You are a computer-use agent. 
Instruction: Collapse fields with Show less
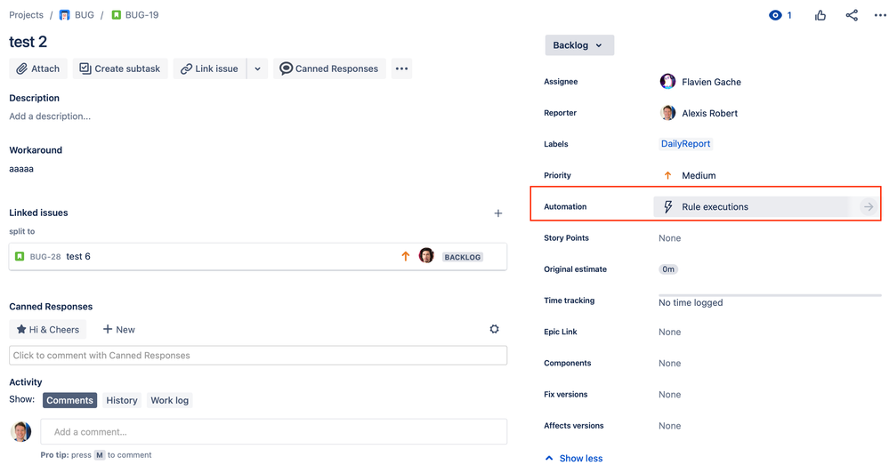pyautogui.click(x=574, y=458)
